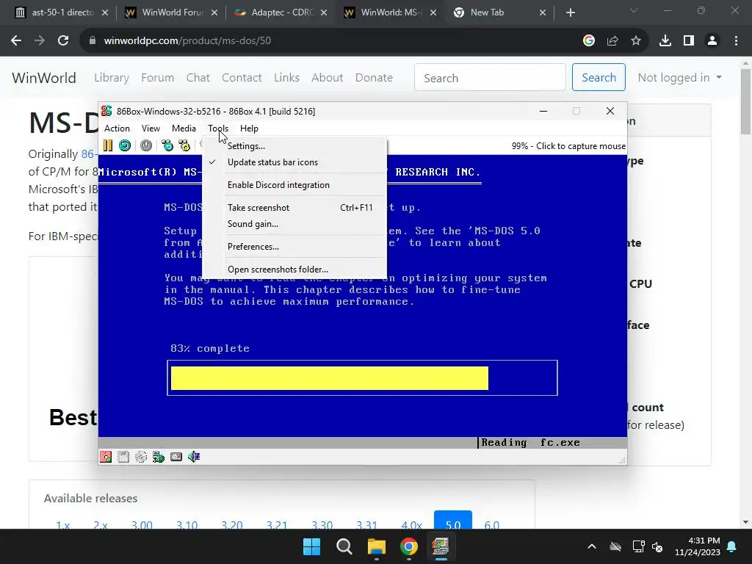Click the Google icon in address bar

(x=589, y=41)
